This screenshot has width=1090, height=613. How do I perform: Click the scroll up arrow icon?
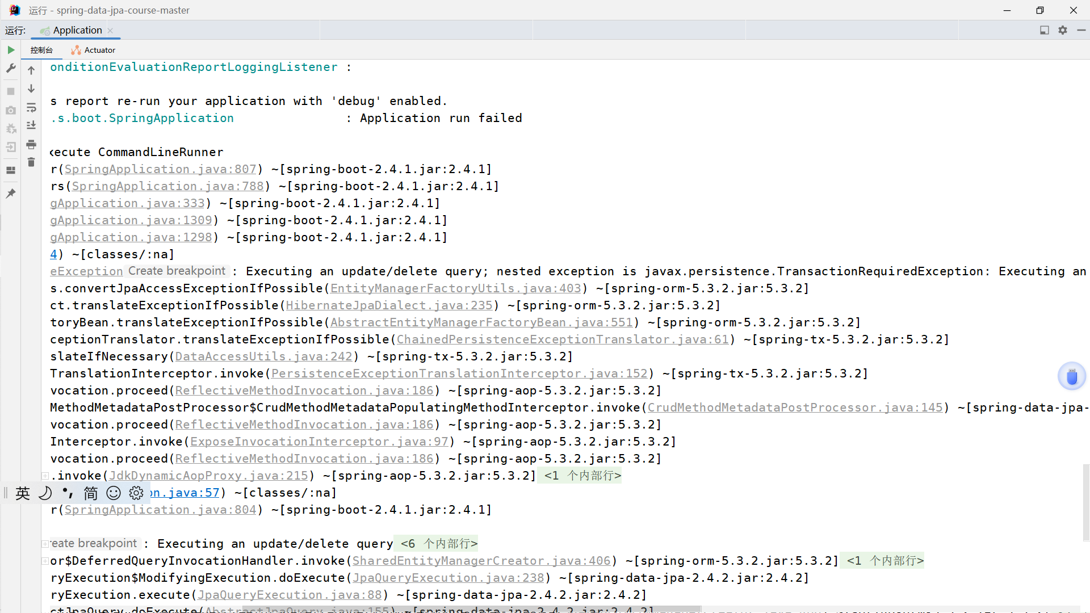click(x=31, y=70)
